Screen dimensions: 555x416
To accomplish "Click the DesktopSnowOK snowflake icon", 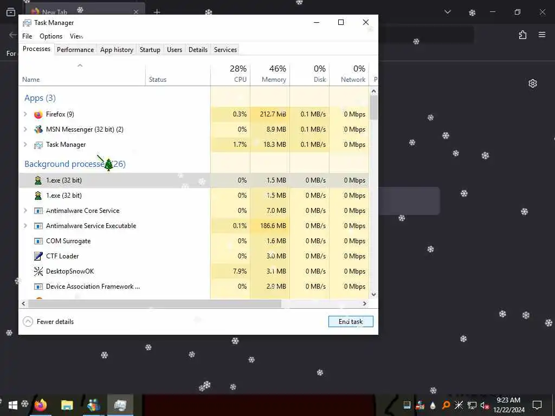I will click(38, 271).
